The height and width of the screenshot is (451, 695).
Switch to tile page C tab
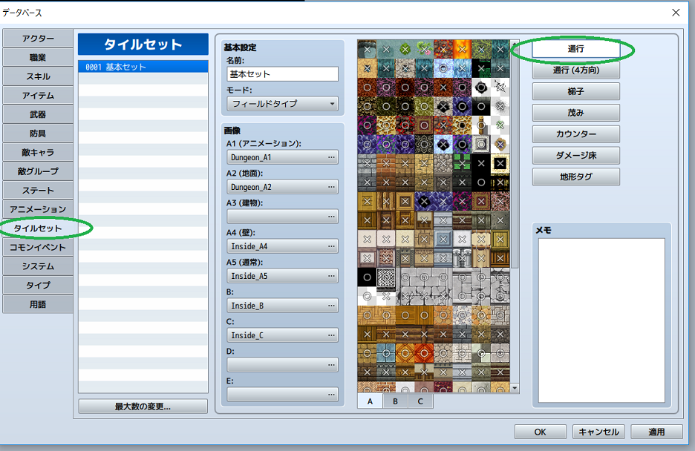[x=420, y=401]
